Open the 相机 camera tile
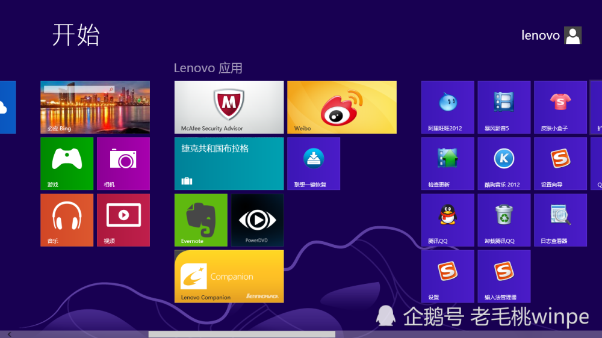The width and height of the screenshot is (602, 338). tap(123, 164)
